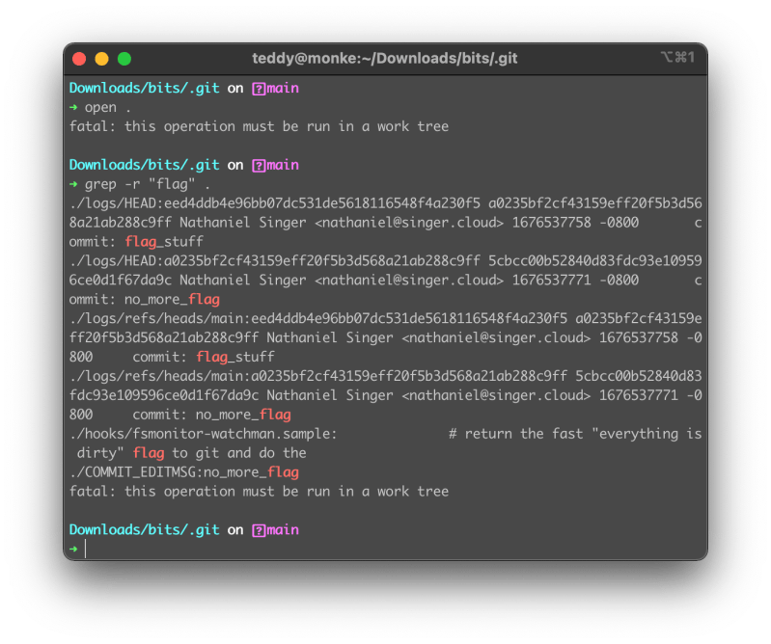The image size is (771, 644).
Task: Click the './hooks/fsmonitor-watchman.sample:' path
Action: pos(203,434)
